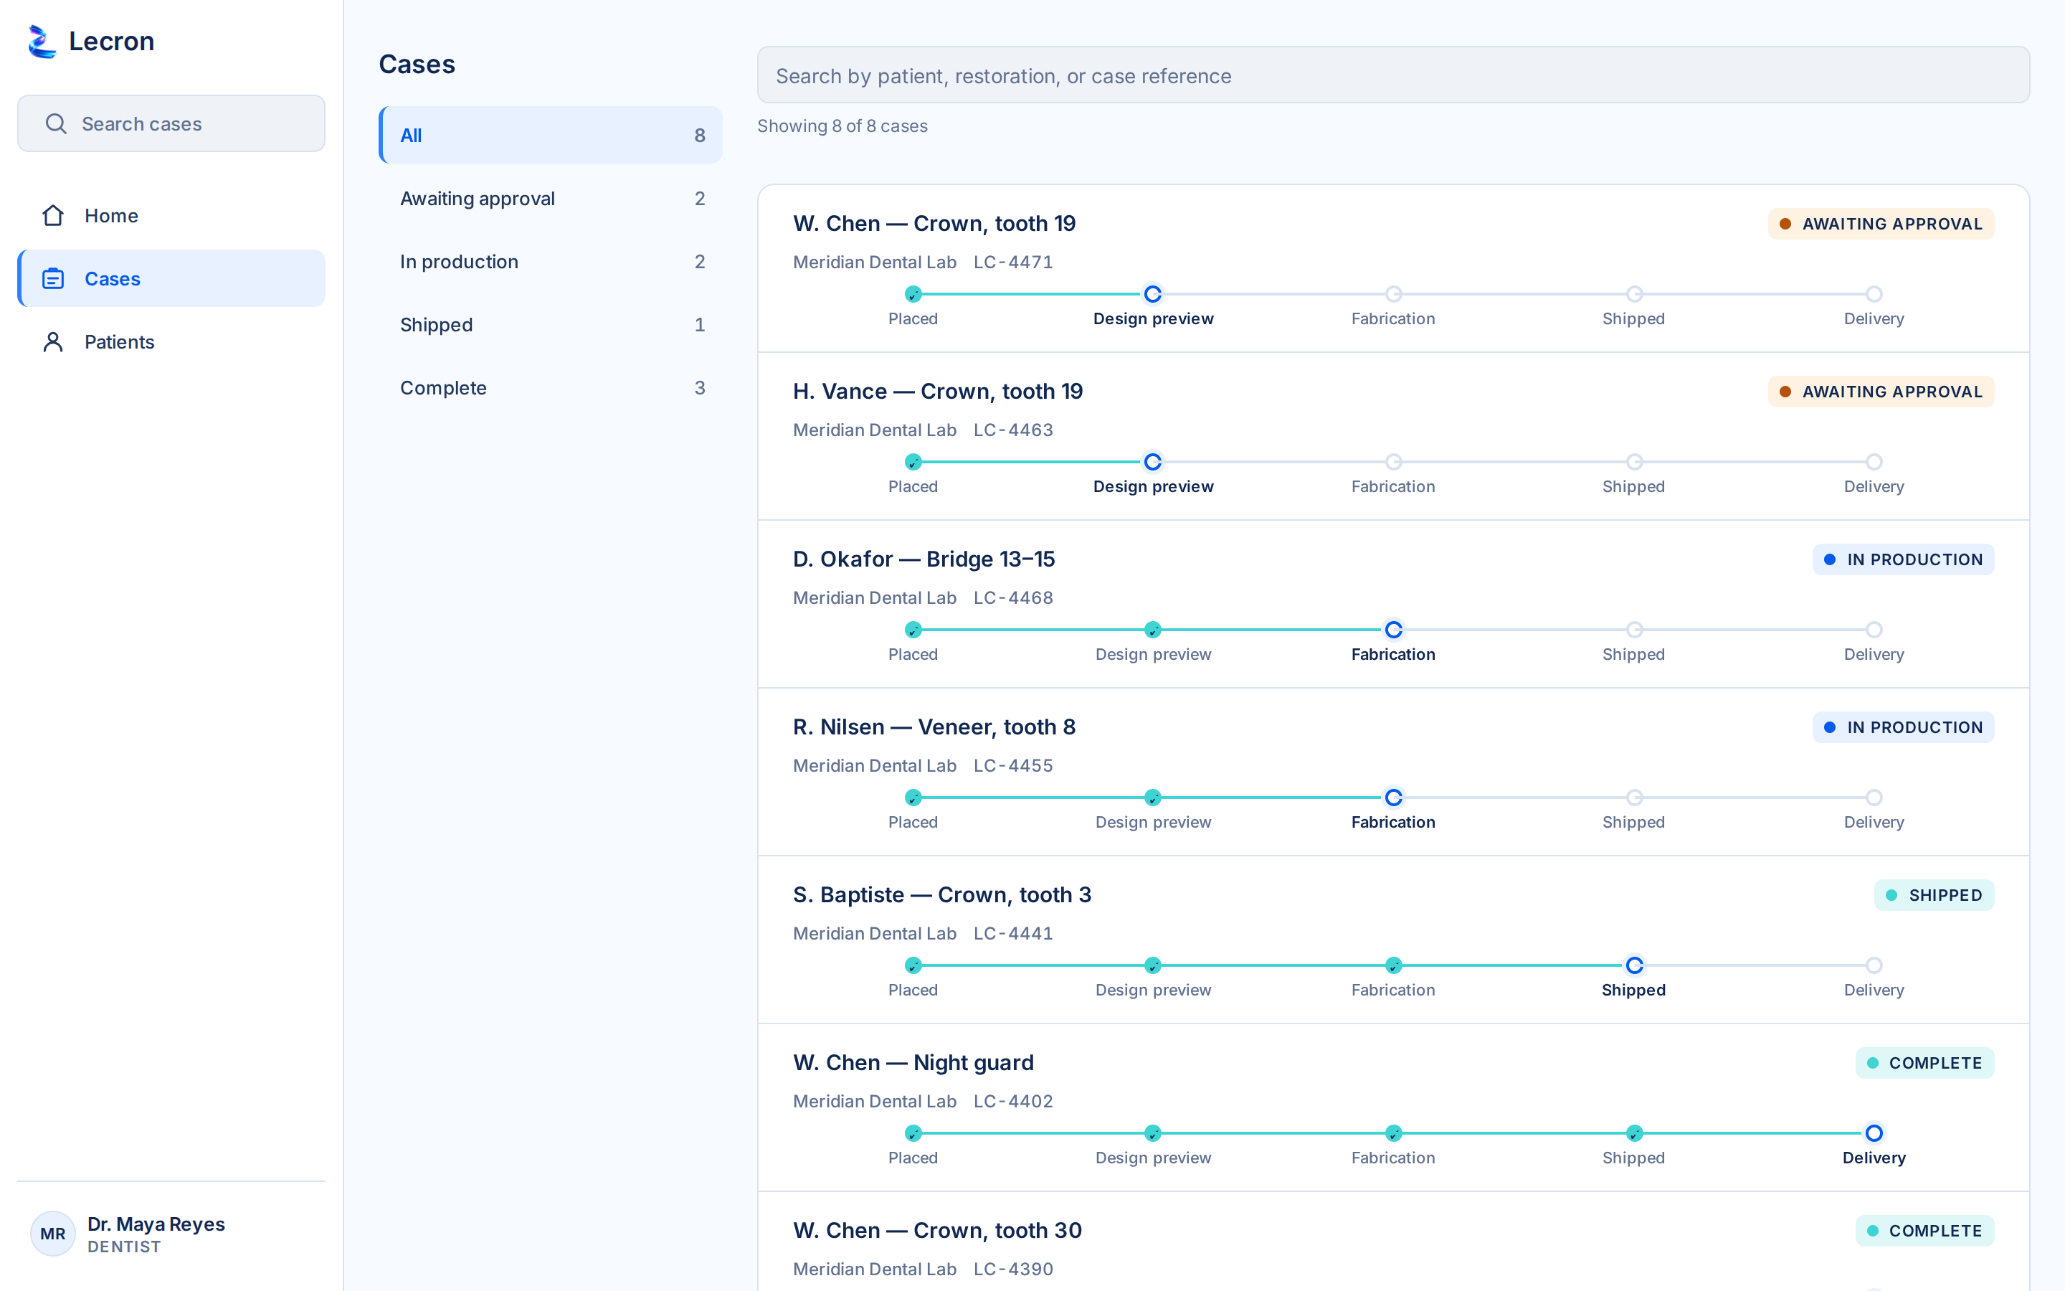
Task: Click the Shipped step marker for LC-4402
Action: tap(1634, 1133)
